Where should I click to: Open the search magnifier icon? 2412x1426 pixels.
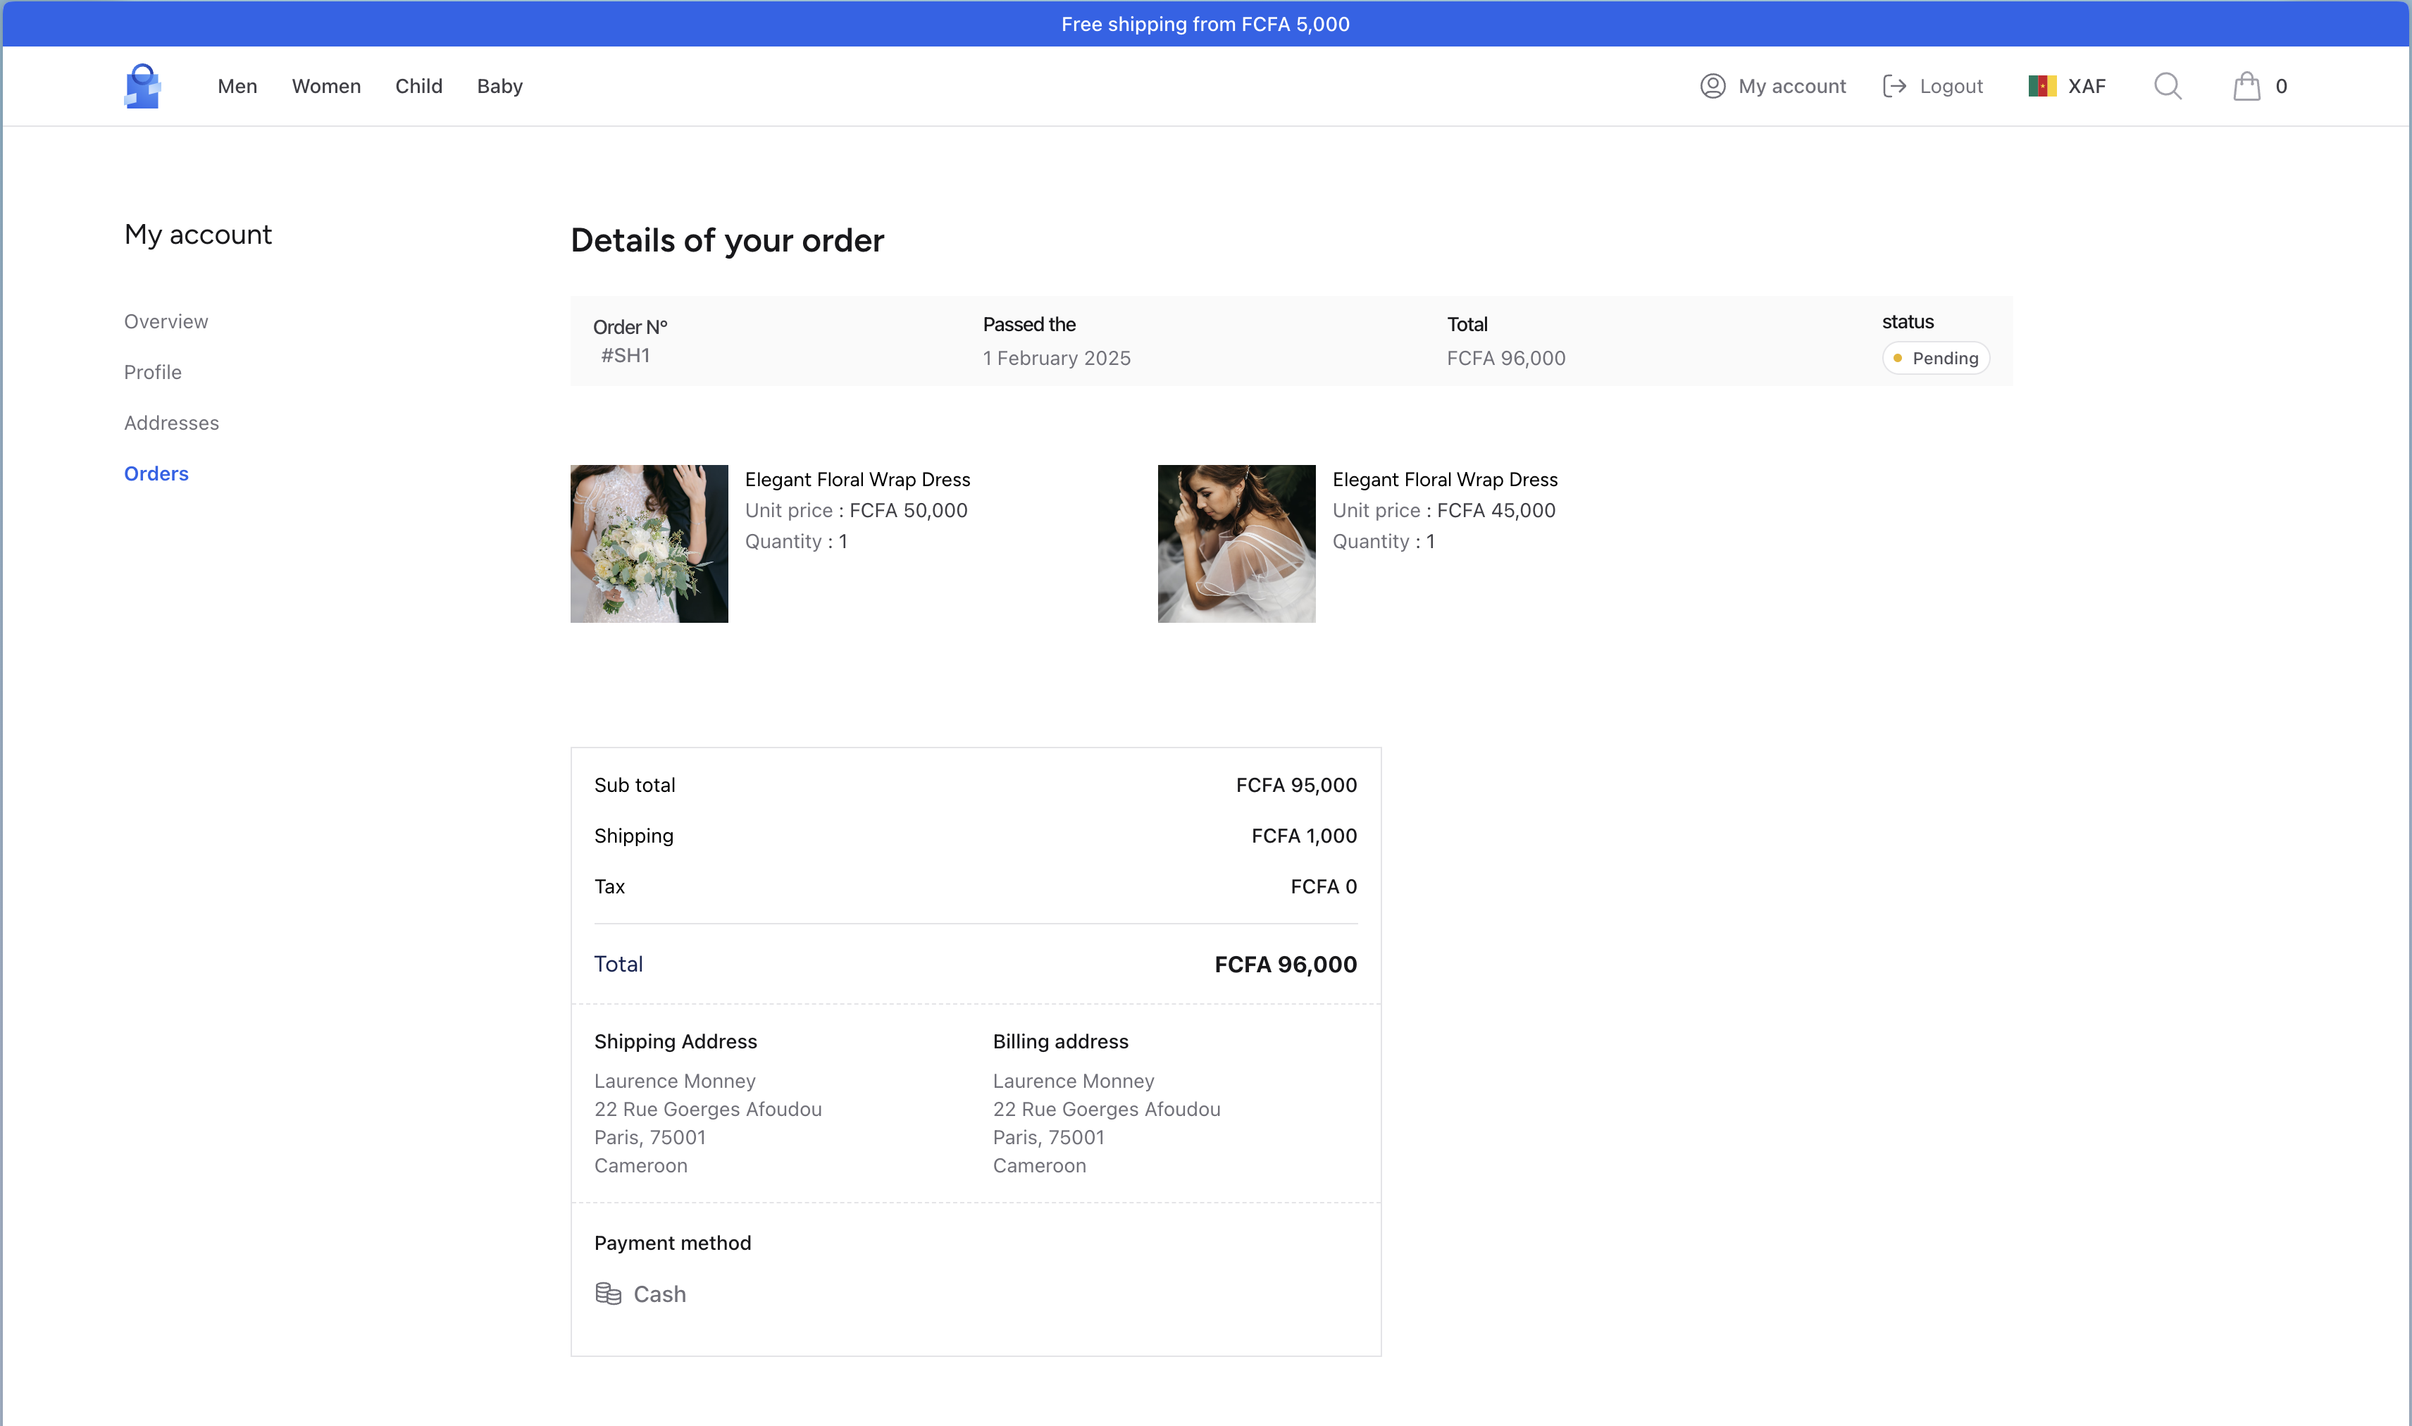[2167, 87]
